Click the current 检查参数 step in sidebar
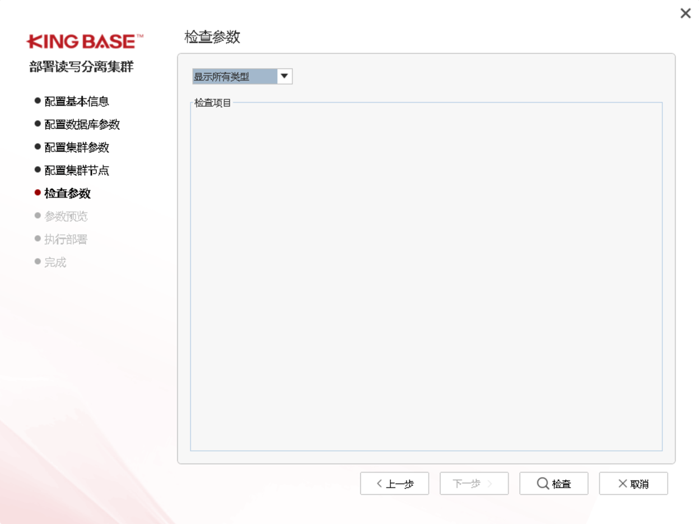699x524 pixels. pos(67,193)
